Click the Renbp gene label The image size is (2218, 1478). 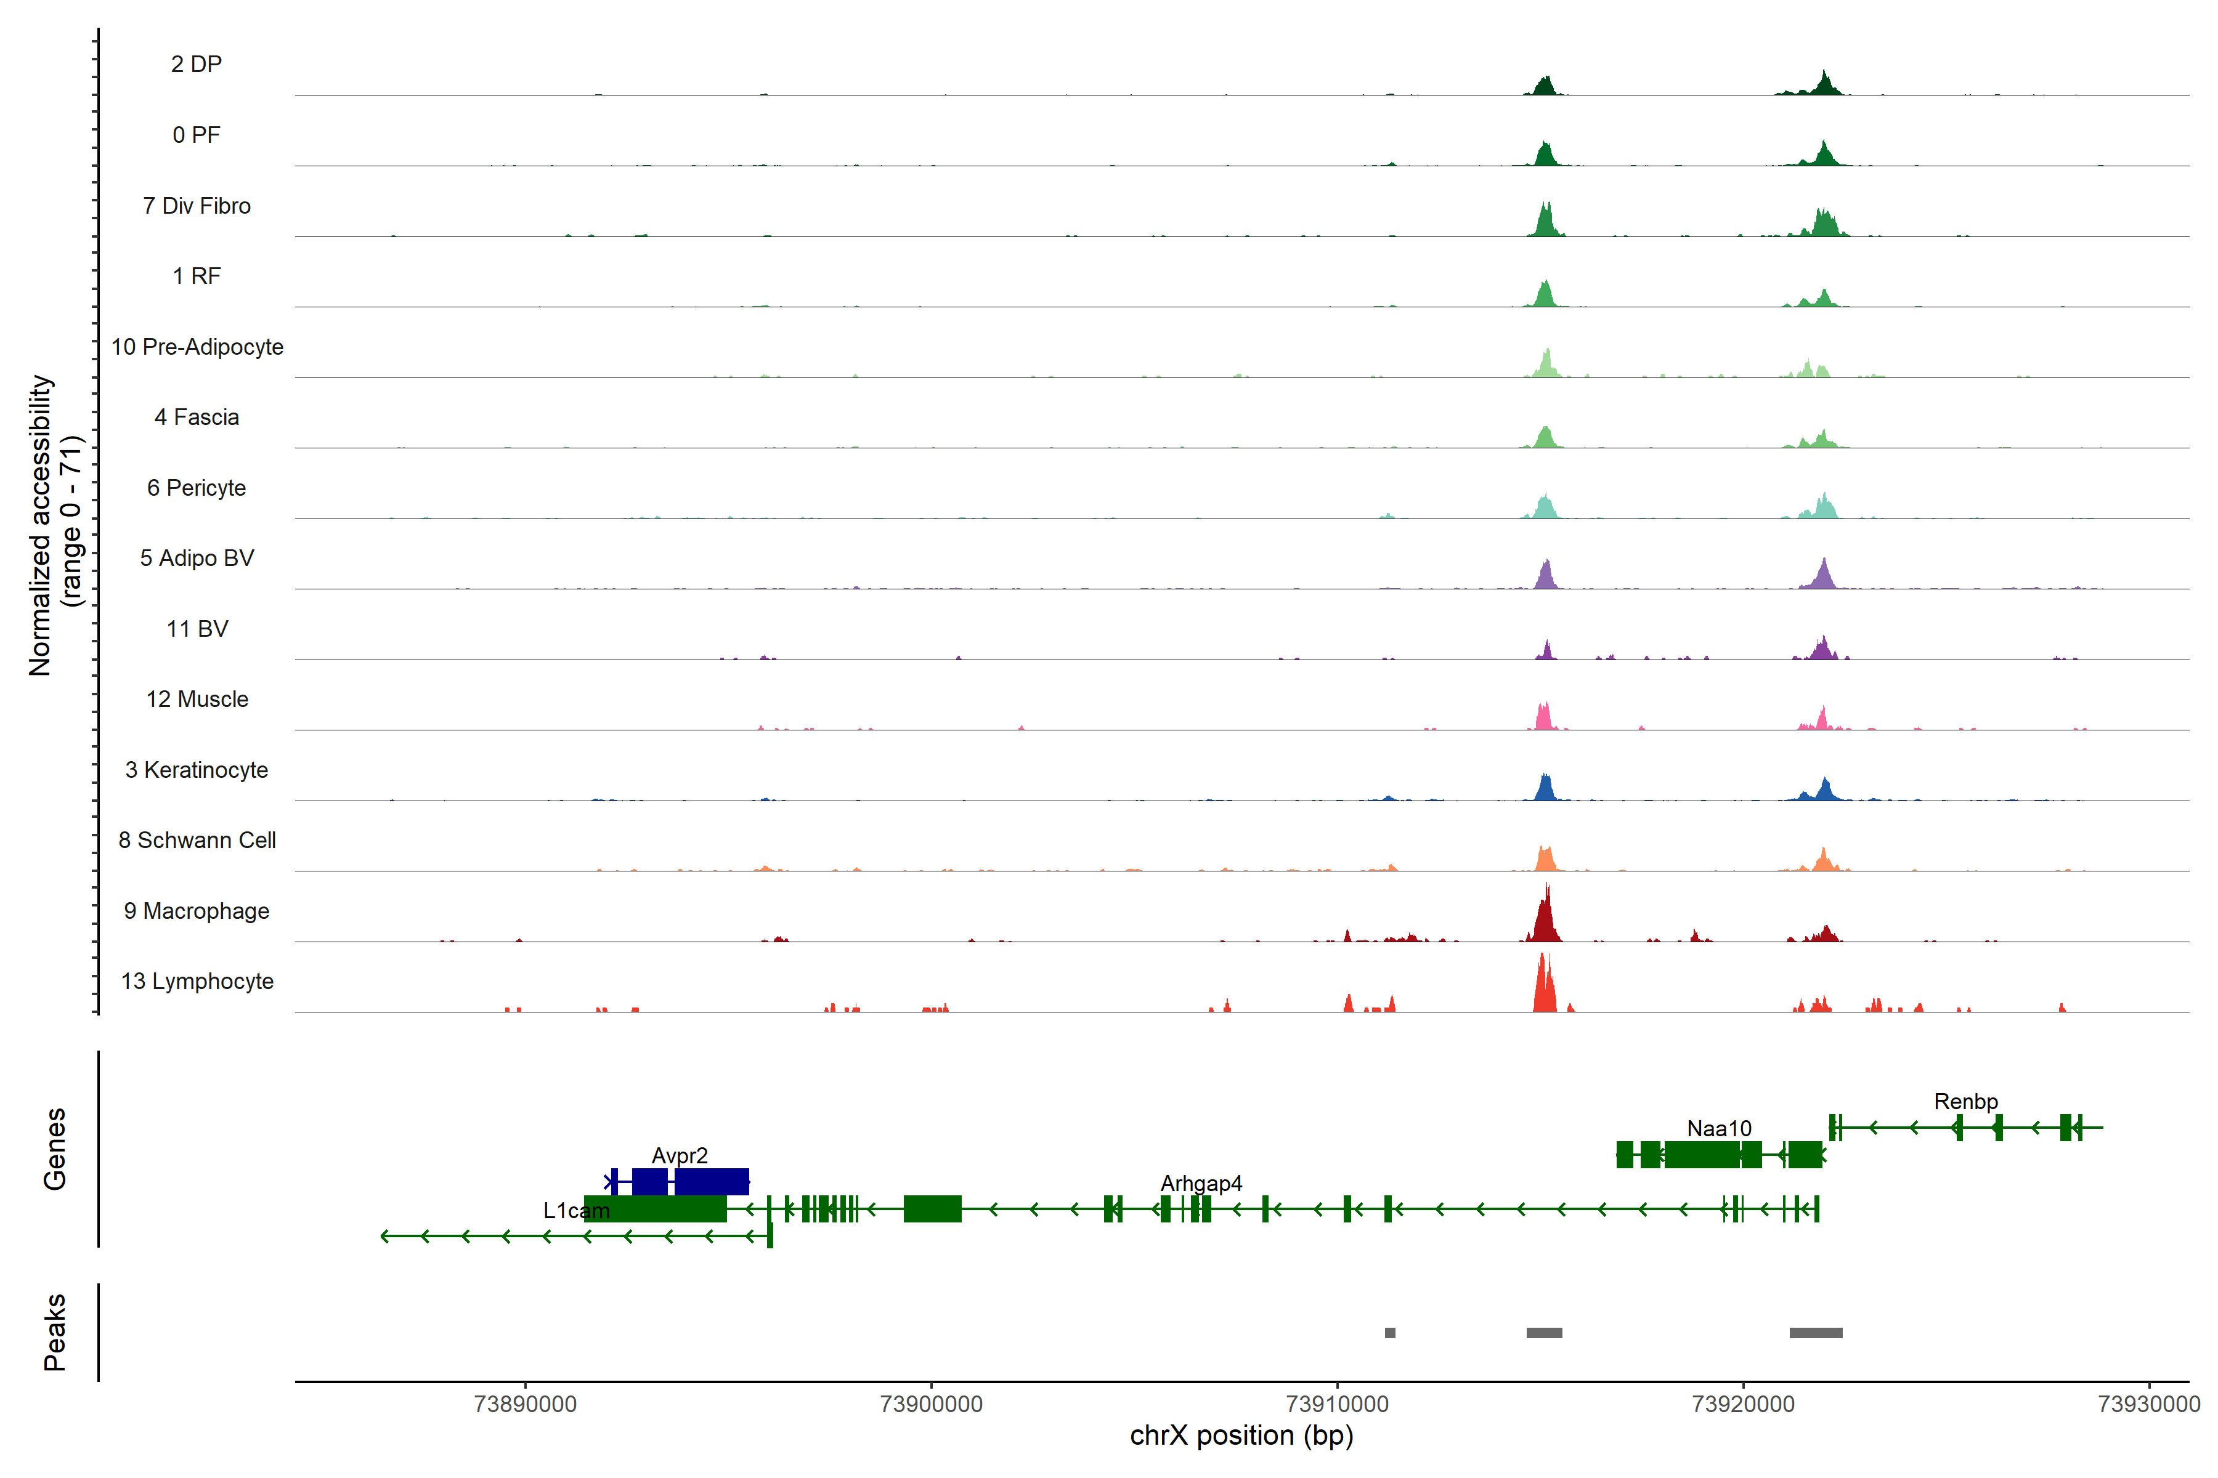pos(1965,1101)
